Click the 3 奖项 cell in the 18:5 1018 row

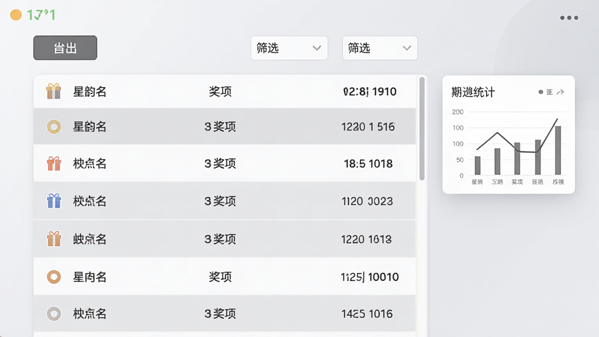pyautogui.click(x=220, y=164)
